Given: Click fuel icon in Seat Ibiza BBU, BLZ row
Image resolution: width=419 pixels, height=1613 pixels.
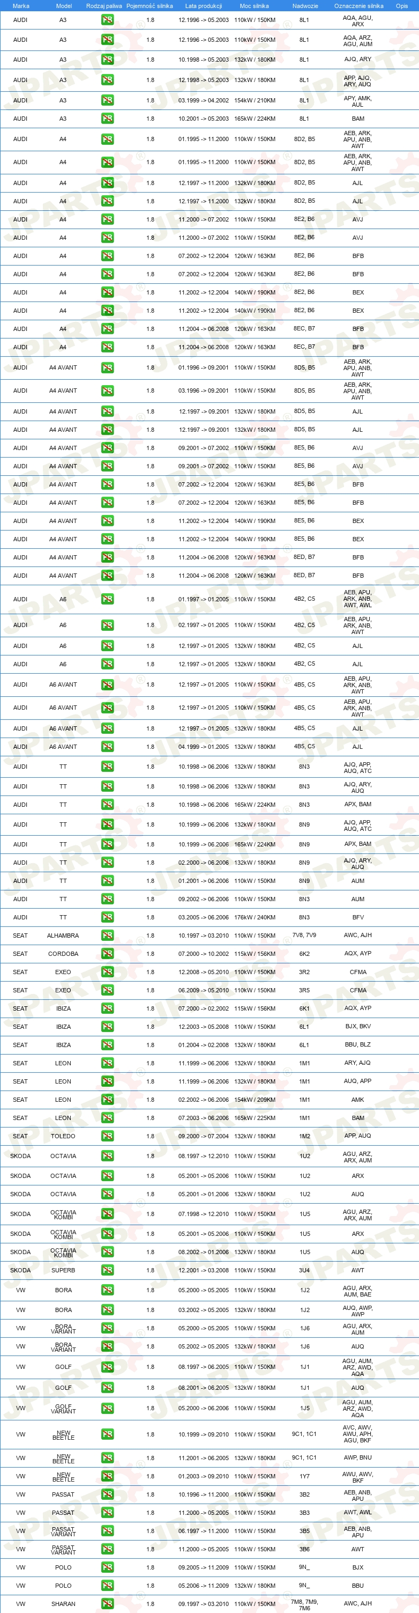Looking at the screenshot, I should tap(108, 1044).
